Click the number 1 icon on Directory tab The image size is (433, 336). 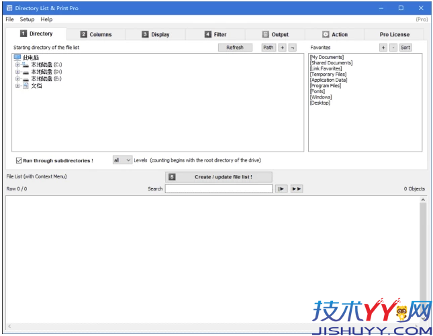point(23,34)
